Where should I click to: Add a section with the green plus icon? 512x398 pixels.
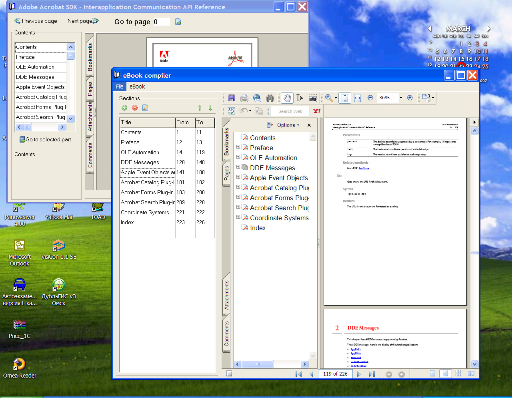point(124,108)
